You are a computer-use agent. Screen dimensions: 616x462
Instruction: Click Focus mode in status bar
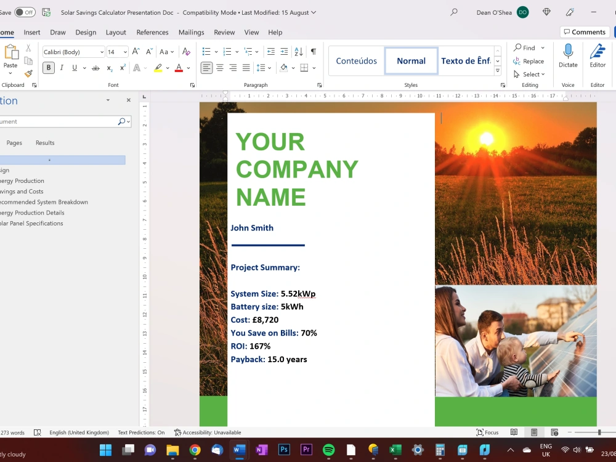[487, 432]
